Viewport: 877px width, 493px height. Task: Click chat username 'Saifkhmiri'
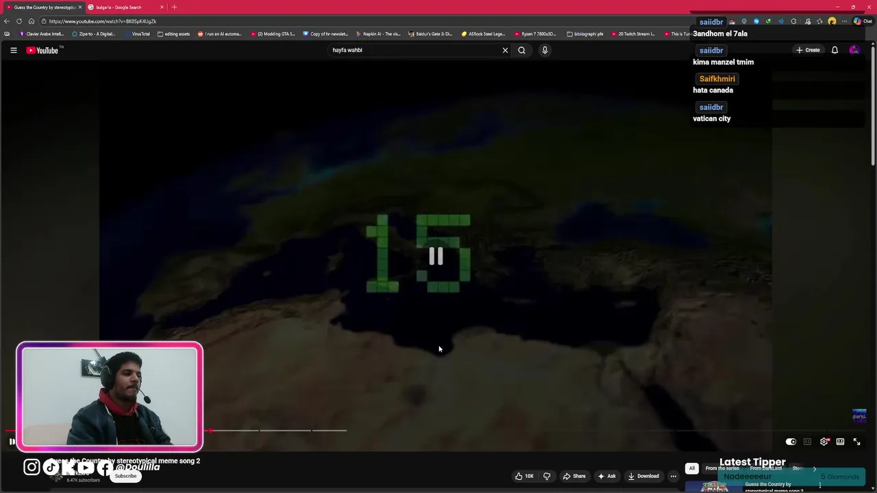pyautogui.click(x=717, y=79)
